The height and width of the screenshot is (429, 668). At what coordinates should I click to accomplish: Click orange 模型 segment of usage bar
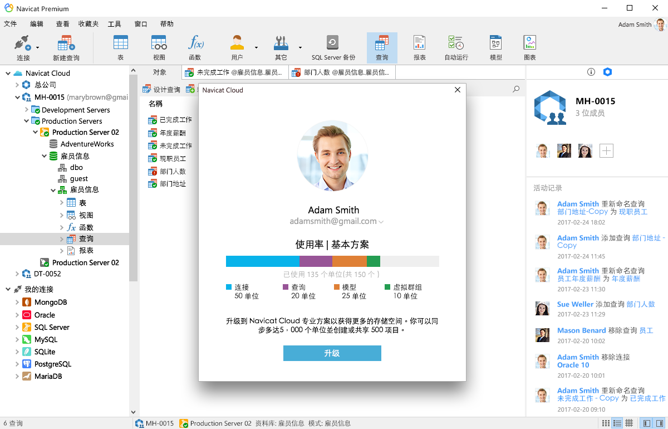[350, 261]
